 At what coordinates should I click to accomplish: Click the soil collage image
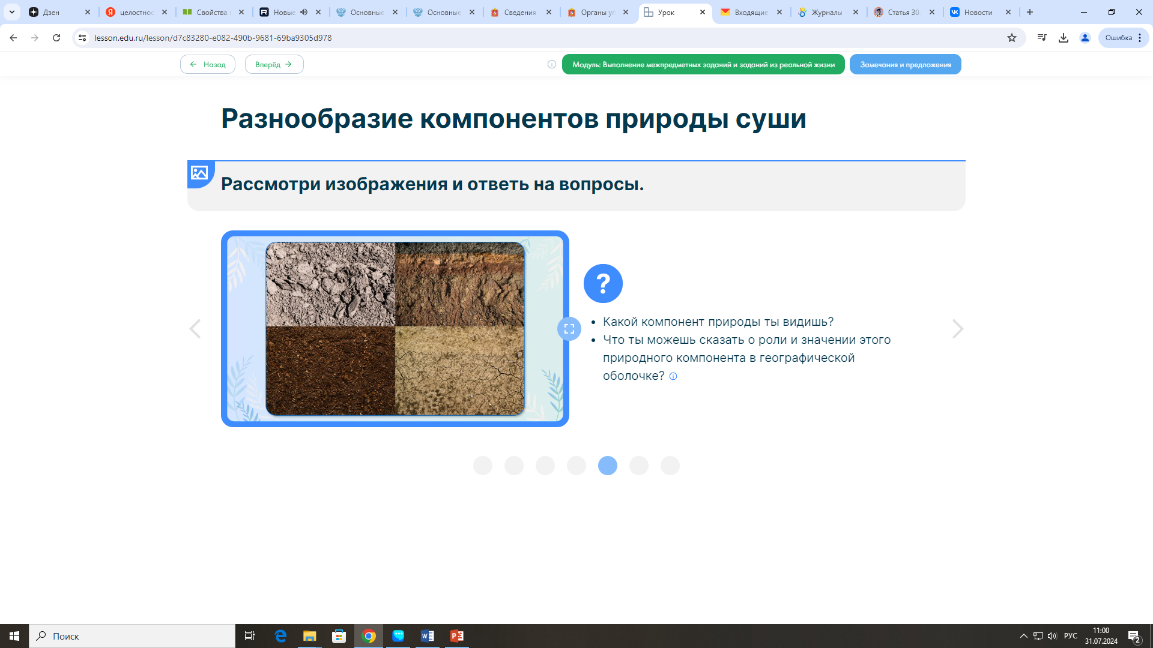(x=395, y=329)
